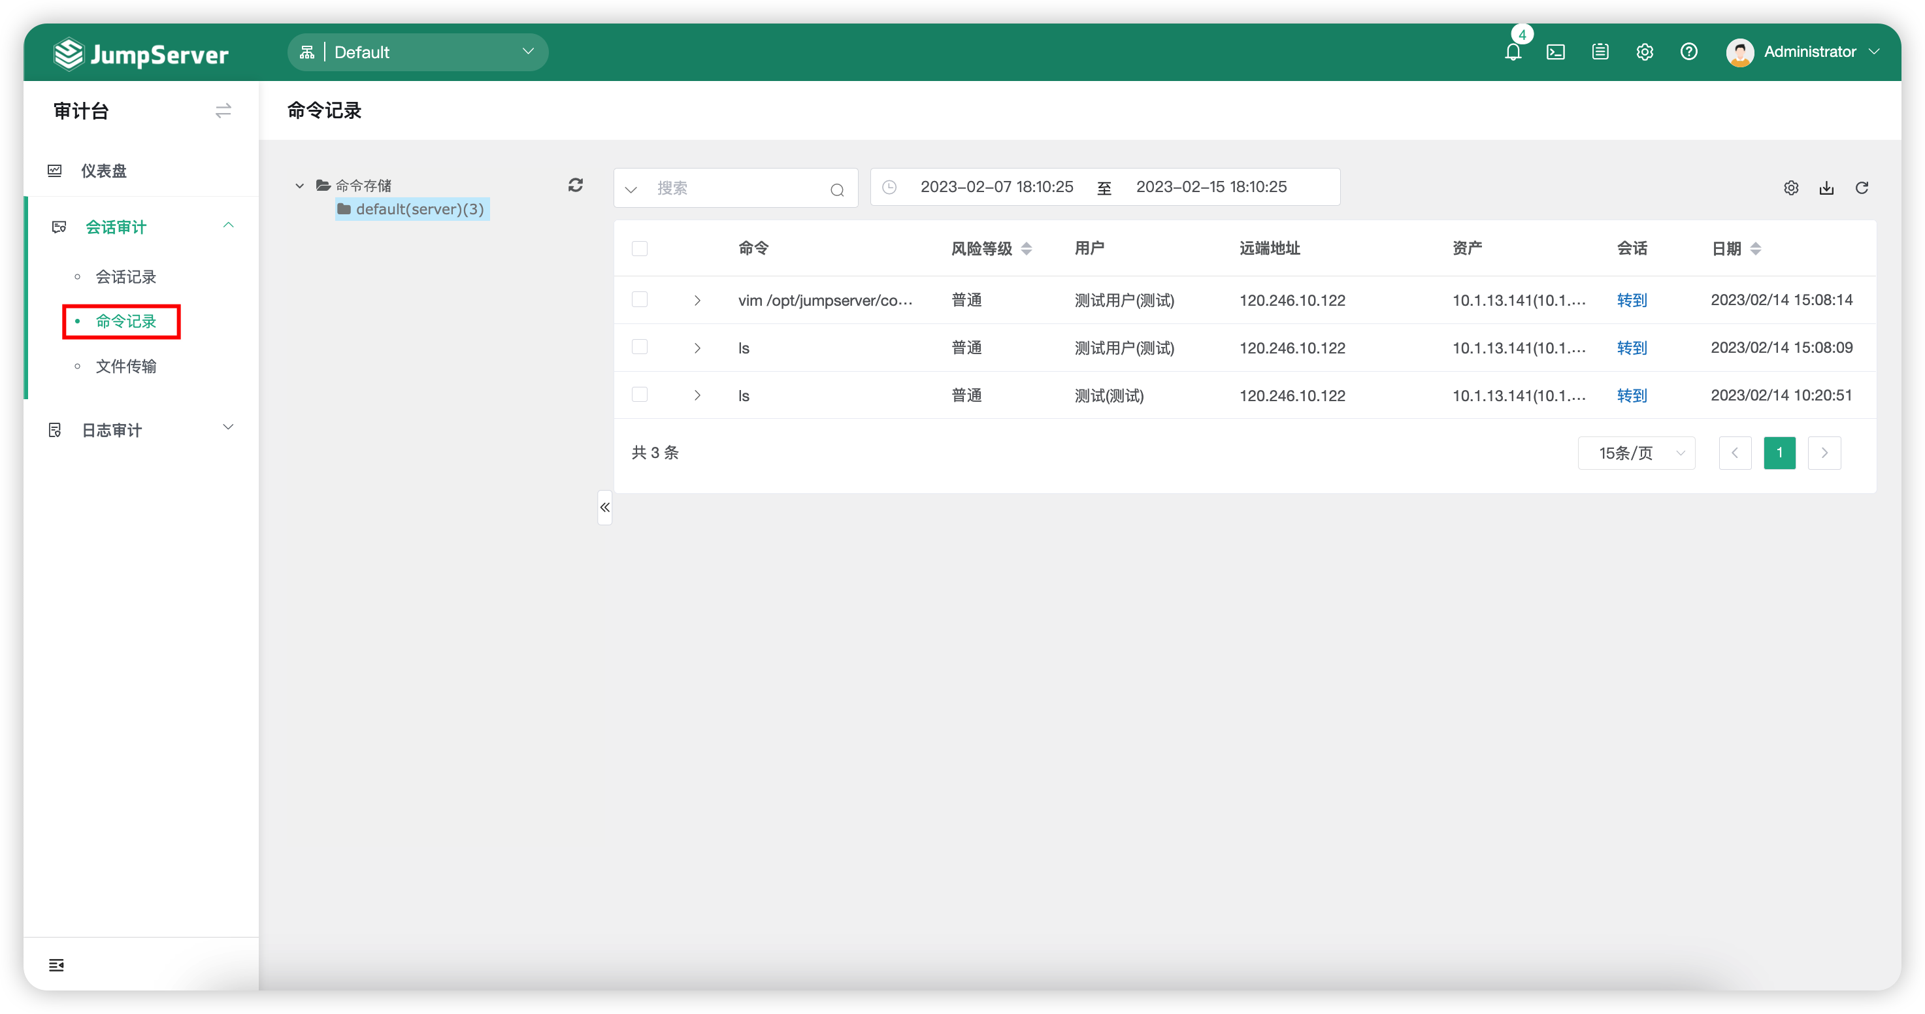The image size is (1925, 1014).
Task: Open the 15条/页 page size dropdown
Action: (x=1636, y=453)
